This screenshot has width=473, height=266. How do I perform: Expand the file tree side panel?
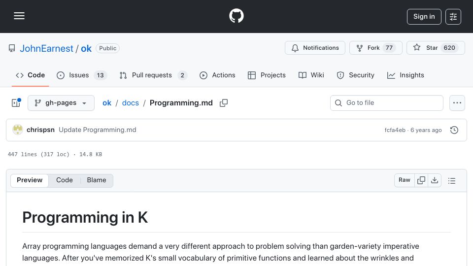coord(16,103)
